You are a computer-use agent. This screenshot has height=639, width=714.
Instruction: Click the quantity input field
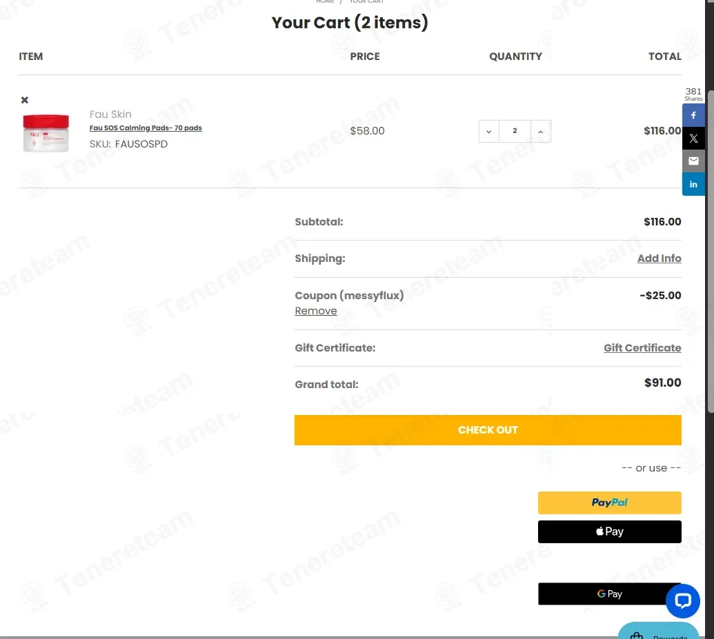[x=515, y=132]
